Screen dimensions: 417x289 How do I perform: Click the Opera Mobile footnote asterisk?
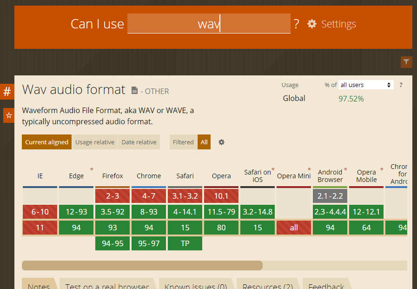[382, 169]
